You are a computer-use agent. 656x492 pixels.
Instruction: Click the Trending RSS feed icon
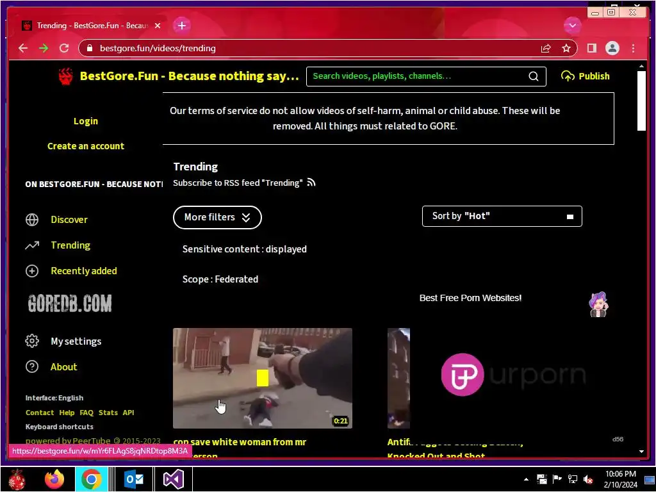point(311,183)
